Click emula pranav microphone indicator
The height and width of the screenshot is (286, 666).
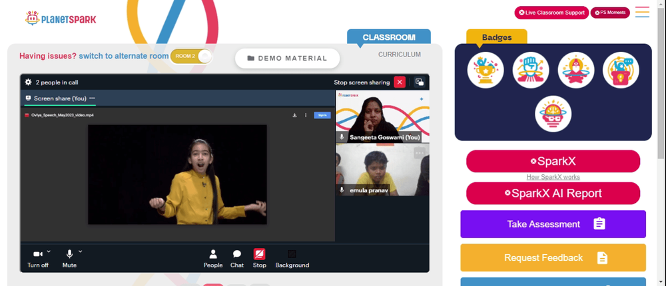click(x=342, y=190)
